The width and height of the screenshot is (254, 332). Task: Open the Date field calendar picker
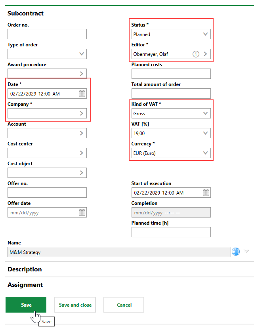click(x=82, y=93)
